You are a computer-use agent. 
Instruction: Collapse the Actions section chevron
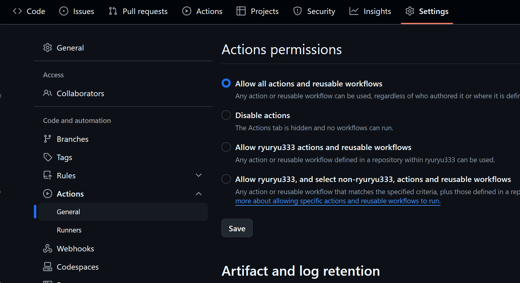point(199,194)
